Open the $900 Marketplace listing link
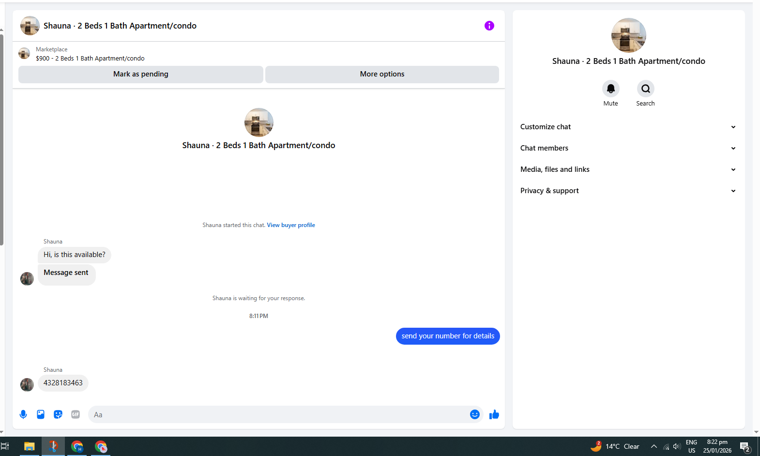Viewport: 760px width, 456px height. click(x=90, y=59)
